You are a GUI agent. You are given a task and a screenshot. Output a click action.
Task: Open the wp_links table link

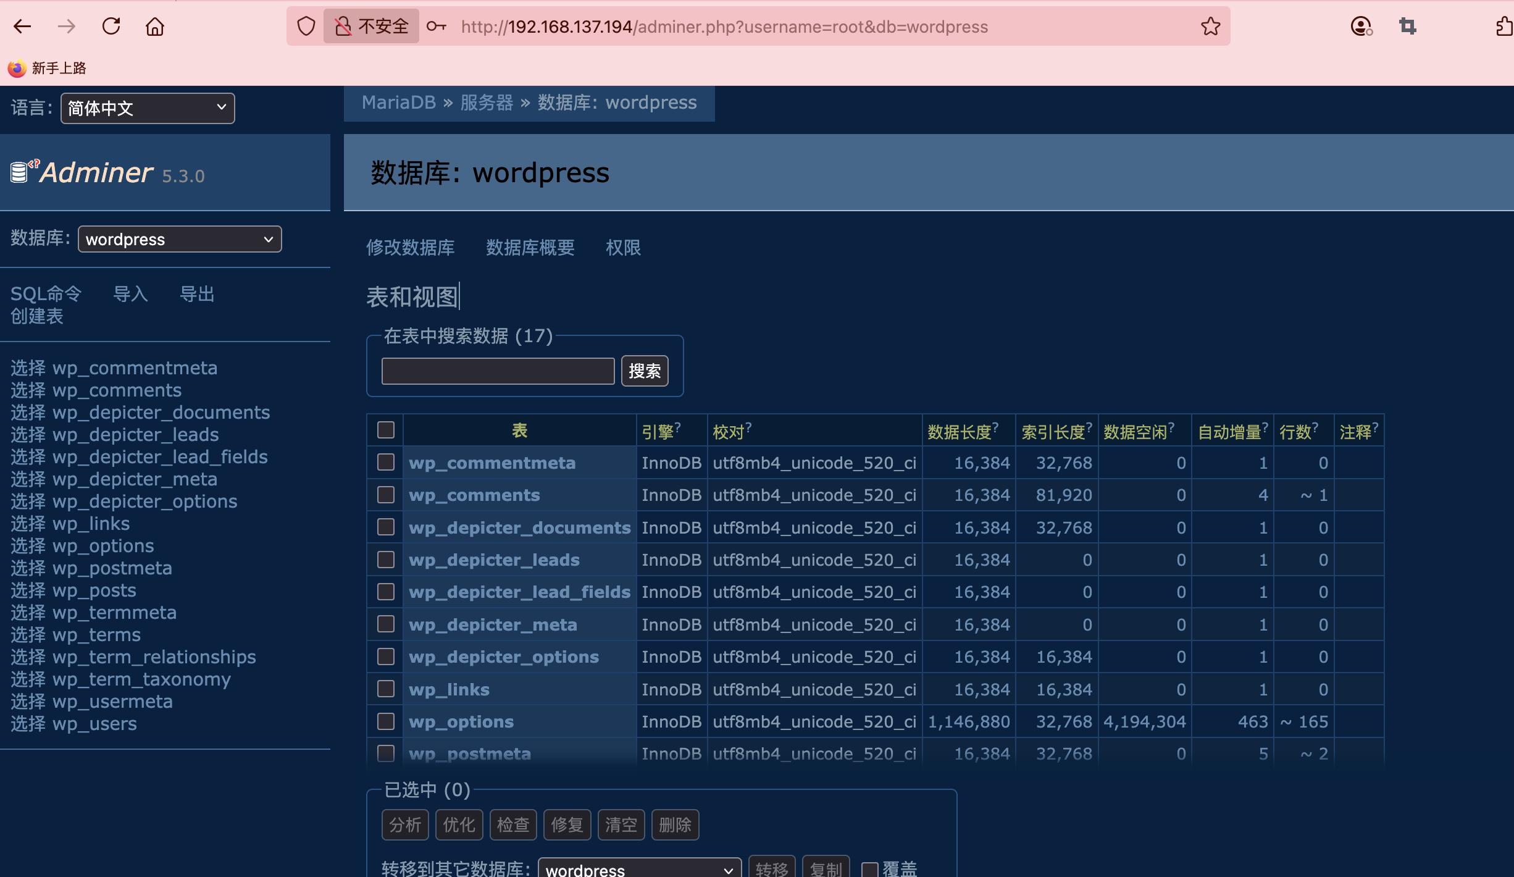pos(449,689)
